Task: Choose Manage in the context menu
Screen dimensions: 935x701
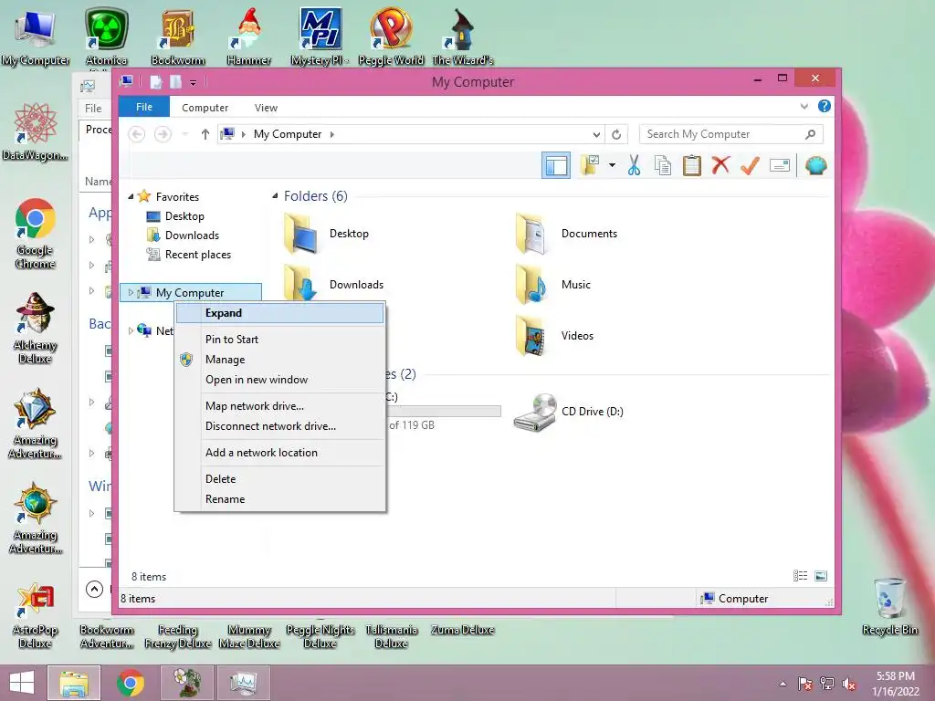Action: point(279,360)
